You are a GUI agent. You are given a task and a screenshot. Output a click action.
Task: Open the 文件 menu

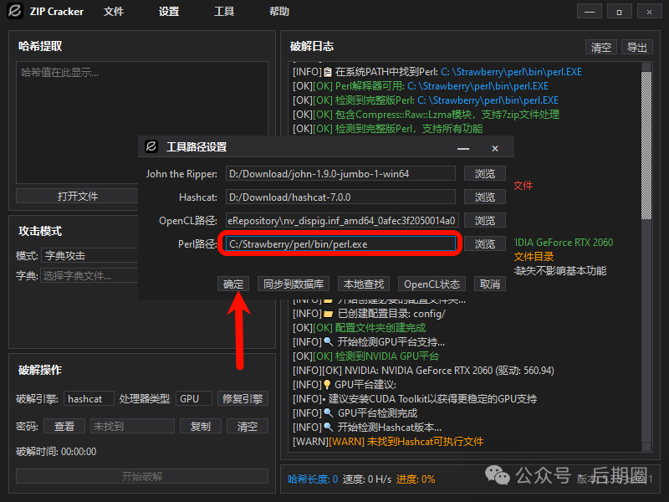point(115,11)
